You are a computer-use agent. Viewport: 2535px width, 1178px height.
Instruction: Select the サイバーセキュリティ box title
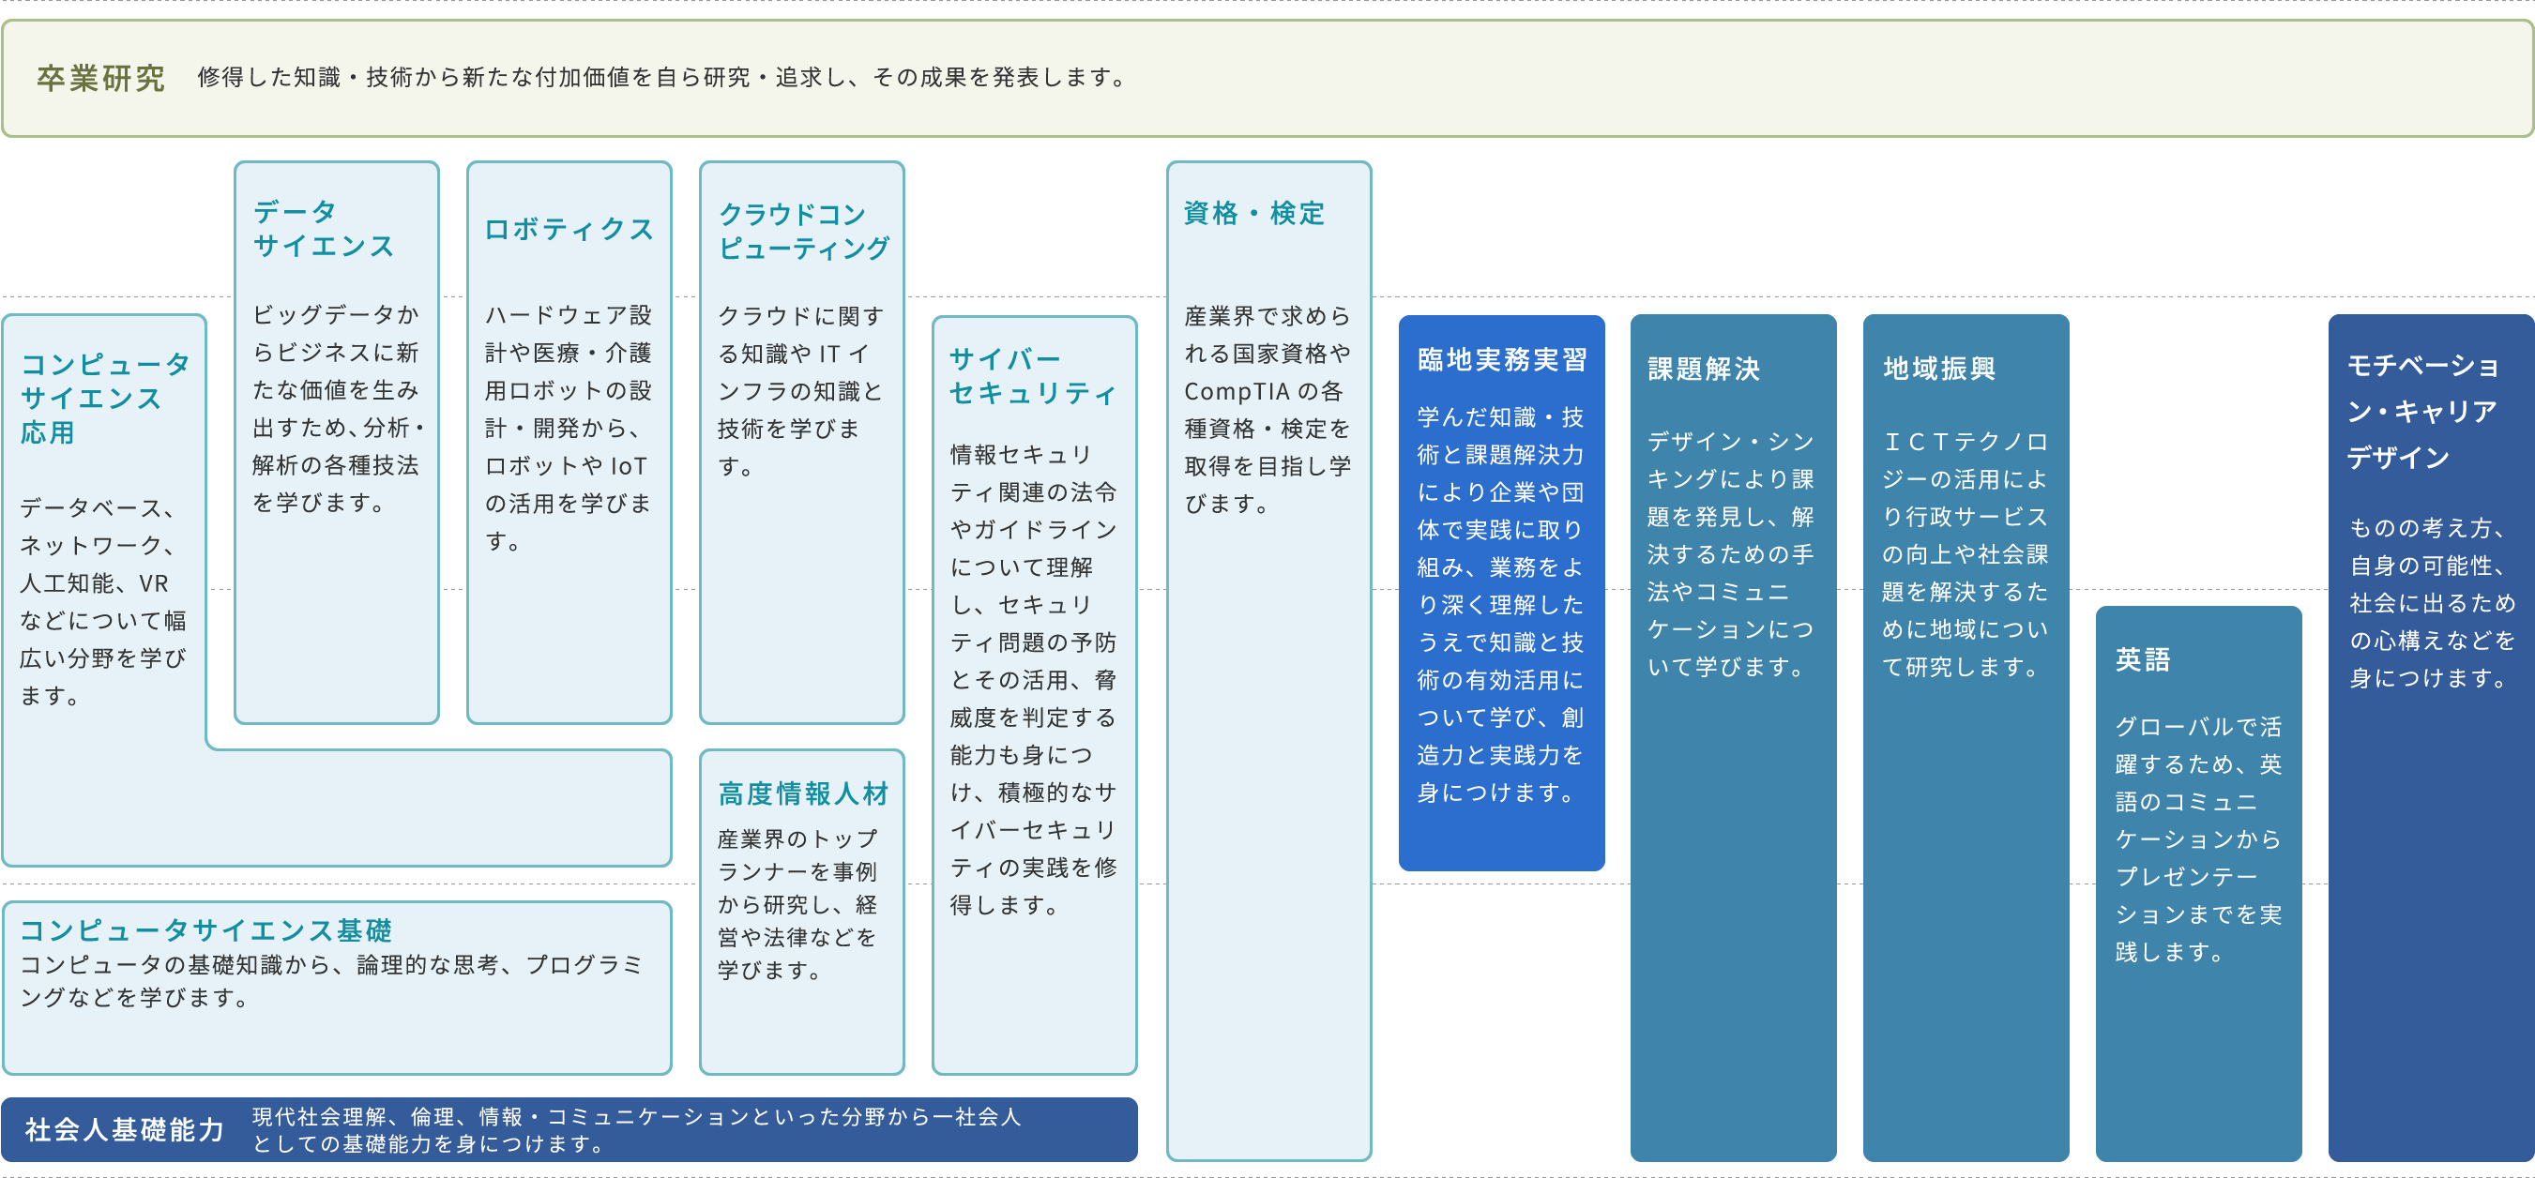pyautogui.click(x=1032, y=376)
